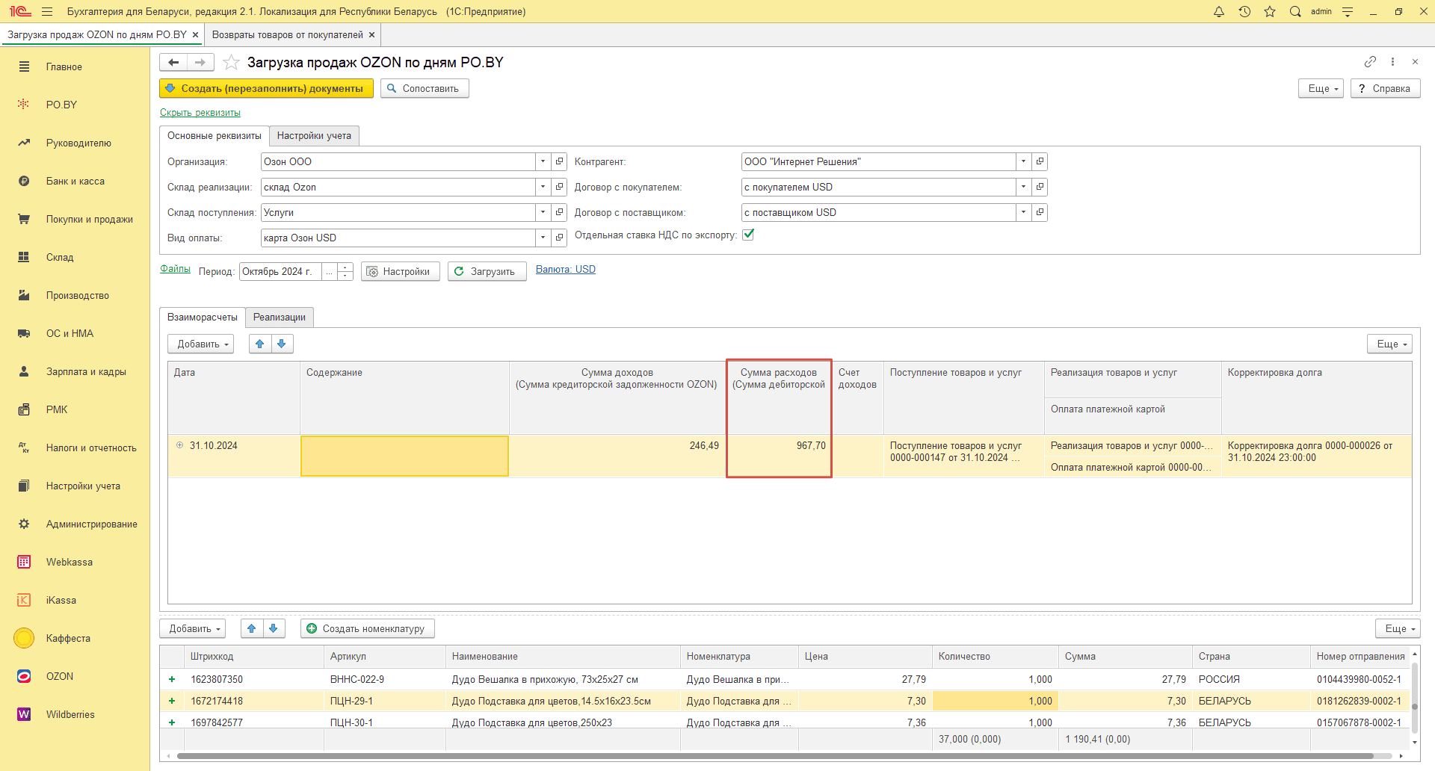Move Взаиморасчеты row down with arrow
The image size is (1435, 771).
[x=282, y=344]
